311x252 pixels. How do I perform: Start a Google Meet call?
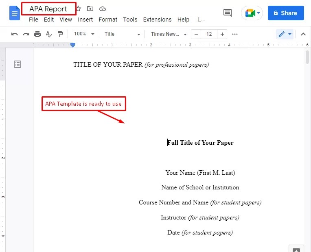pyautogui.click(x=250, y=13)
